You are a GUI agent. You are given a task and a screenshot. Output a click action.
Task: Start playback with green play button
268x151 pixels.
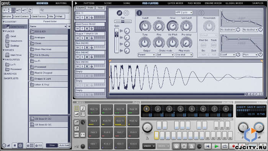point(216,146)
